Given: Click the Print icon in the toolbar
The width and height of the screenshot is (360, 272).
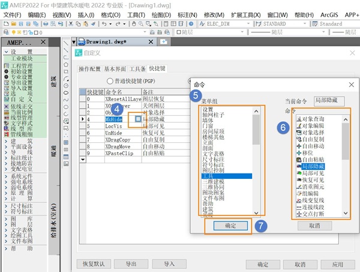Looking at the screenshot, I should [46, 23].
